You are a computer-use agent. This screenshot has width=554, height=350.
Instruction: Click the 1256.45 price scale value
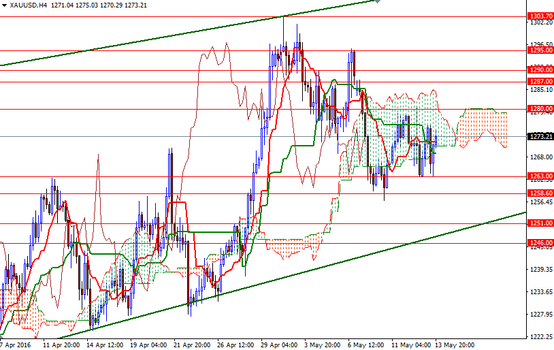tap(541, 202)
